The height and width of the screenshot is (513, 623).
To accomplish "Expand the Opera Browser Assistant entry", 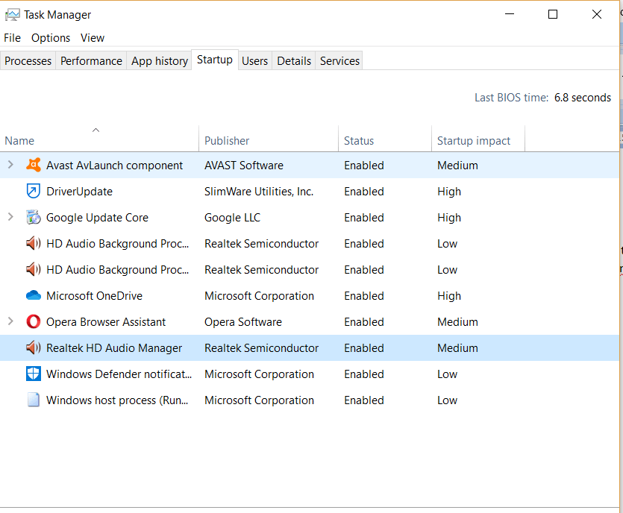I will pos(10,321).
